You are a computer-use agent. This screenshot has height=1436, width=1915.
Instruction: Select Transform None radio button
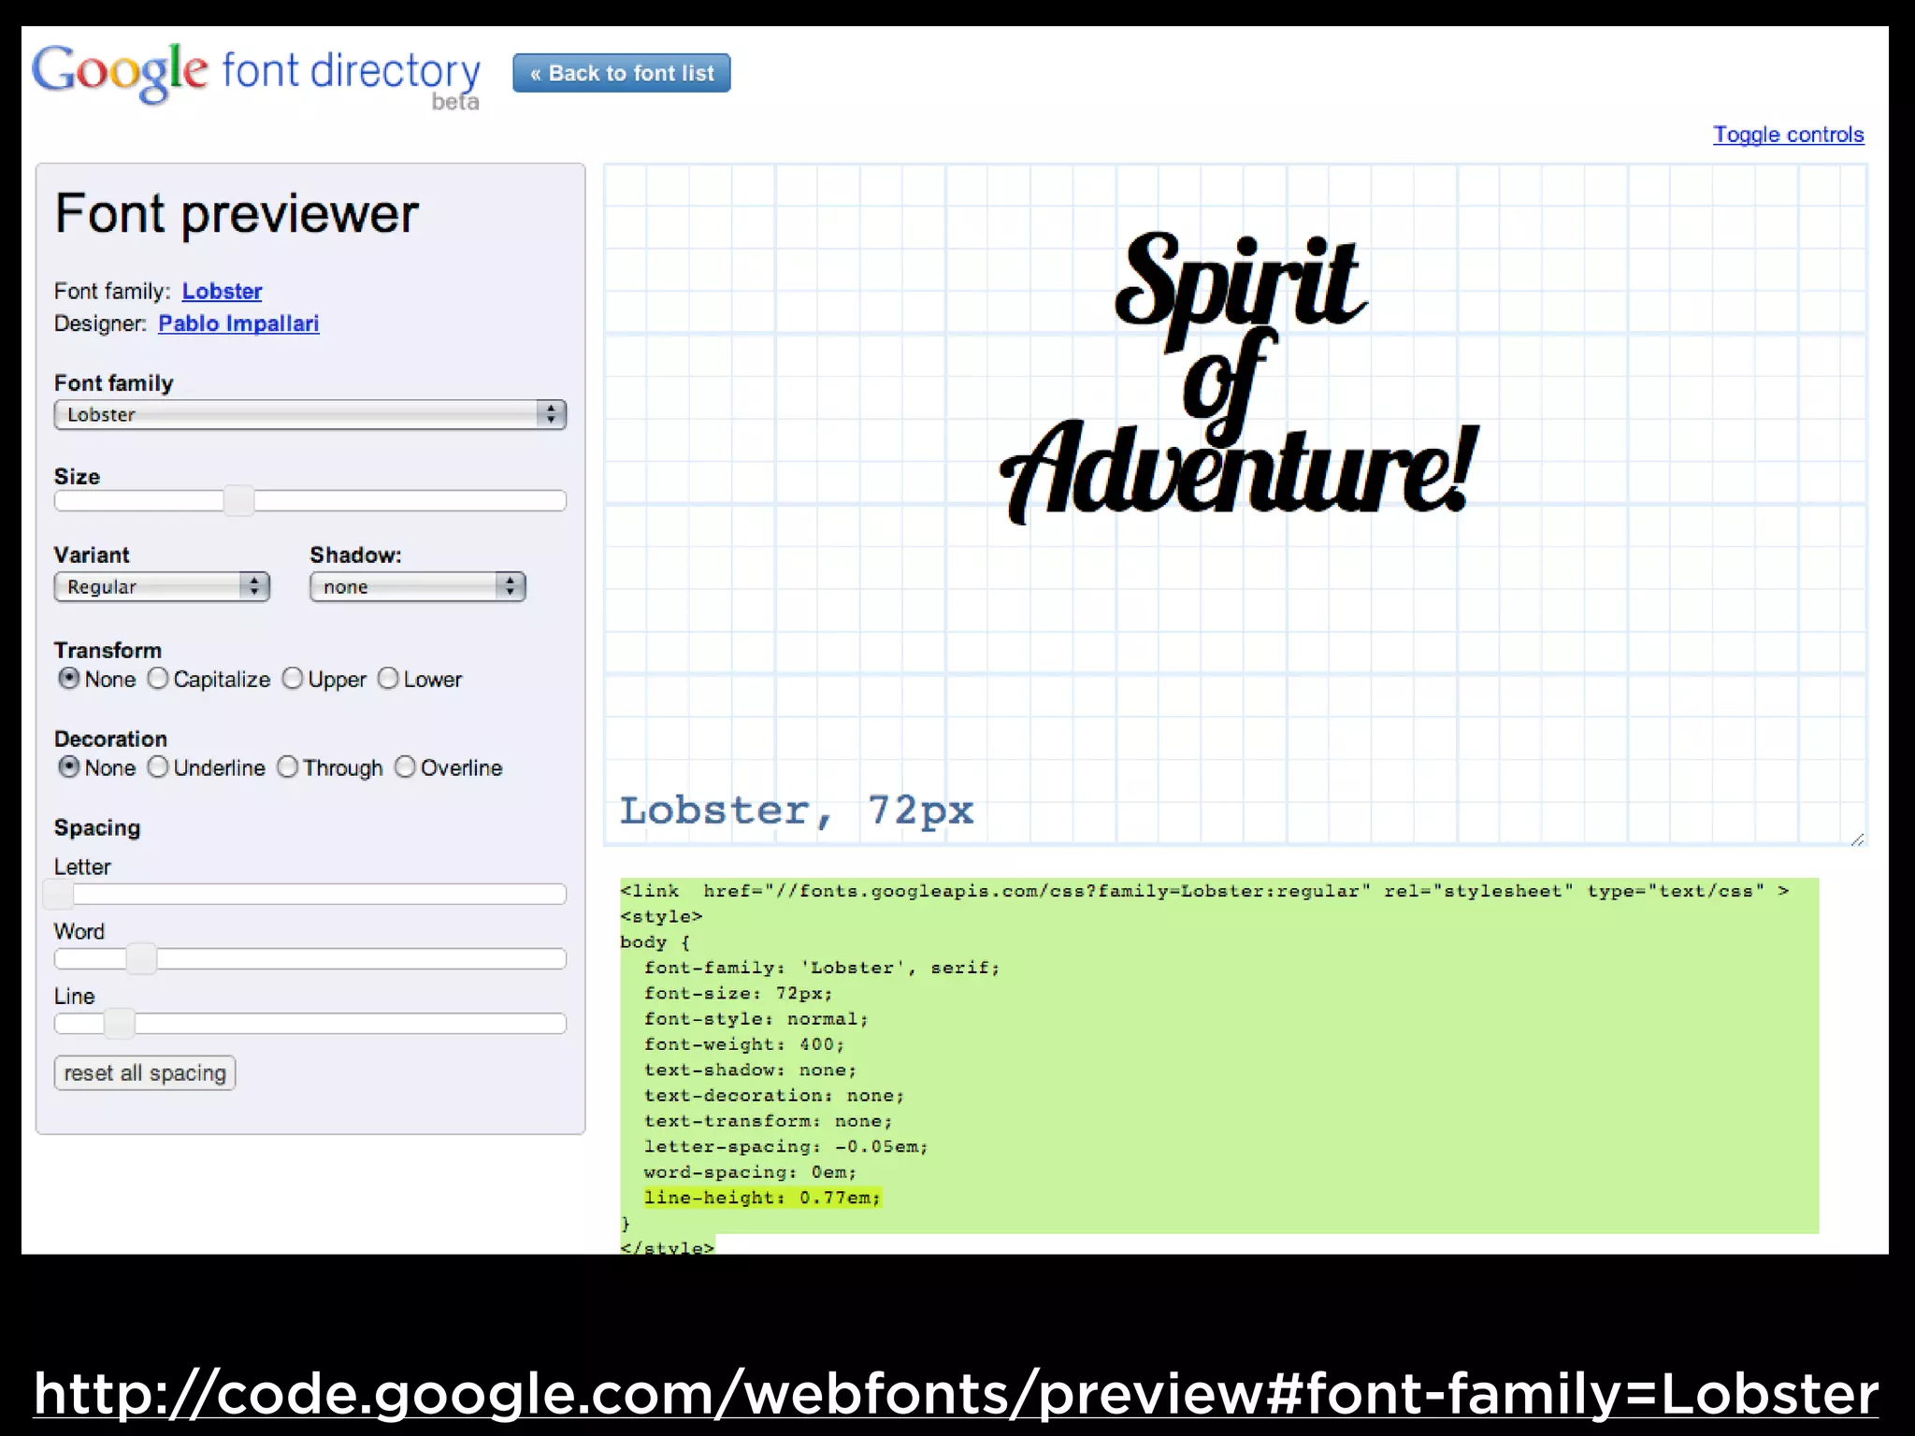pos(68,678)
